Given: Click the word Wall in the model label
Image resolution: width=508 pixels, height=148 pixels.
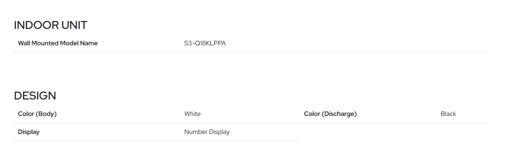Looking at the screenshot, I should pyautogui.click(x=24, y=43).
